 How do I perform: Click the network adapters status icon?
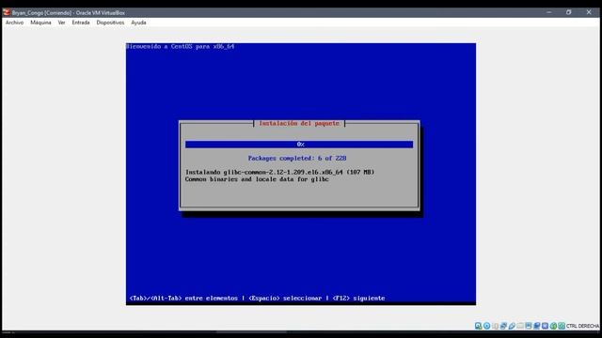(503, 326)
